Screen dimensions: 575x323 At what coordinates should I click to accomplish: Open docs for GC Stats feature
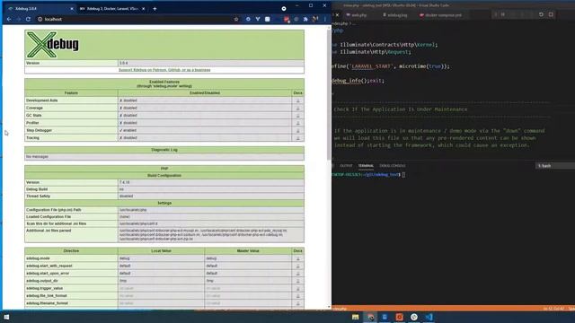tap(297, 116)
